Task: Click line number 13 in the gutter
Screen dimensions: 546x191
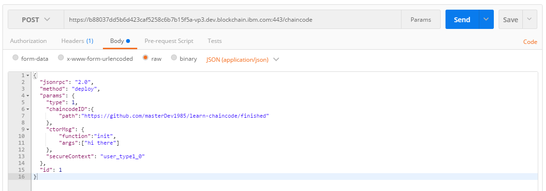Action: (x=22, y=157)
